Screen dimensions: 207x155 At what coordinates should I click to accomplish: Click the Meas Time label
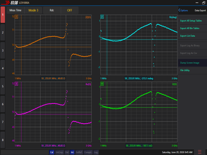[15, 10]
